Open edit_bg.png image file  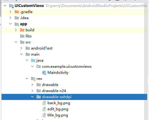click(x=58, y=109)
